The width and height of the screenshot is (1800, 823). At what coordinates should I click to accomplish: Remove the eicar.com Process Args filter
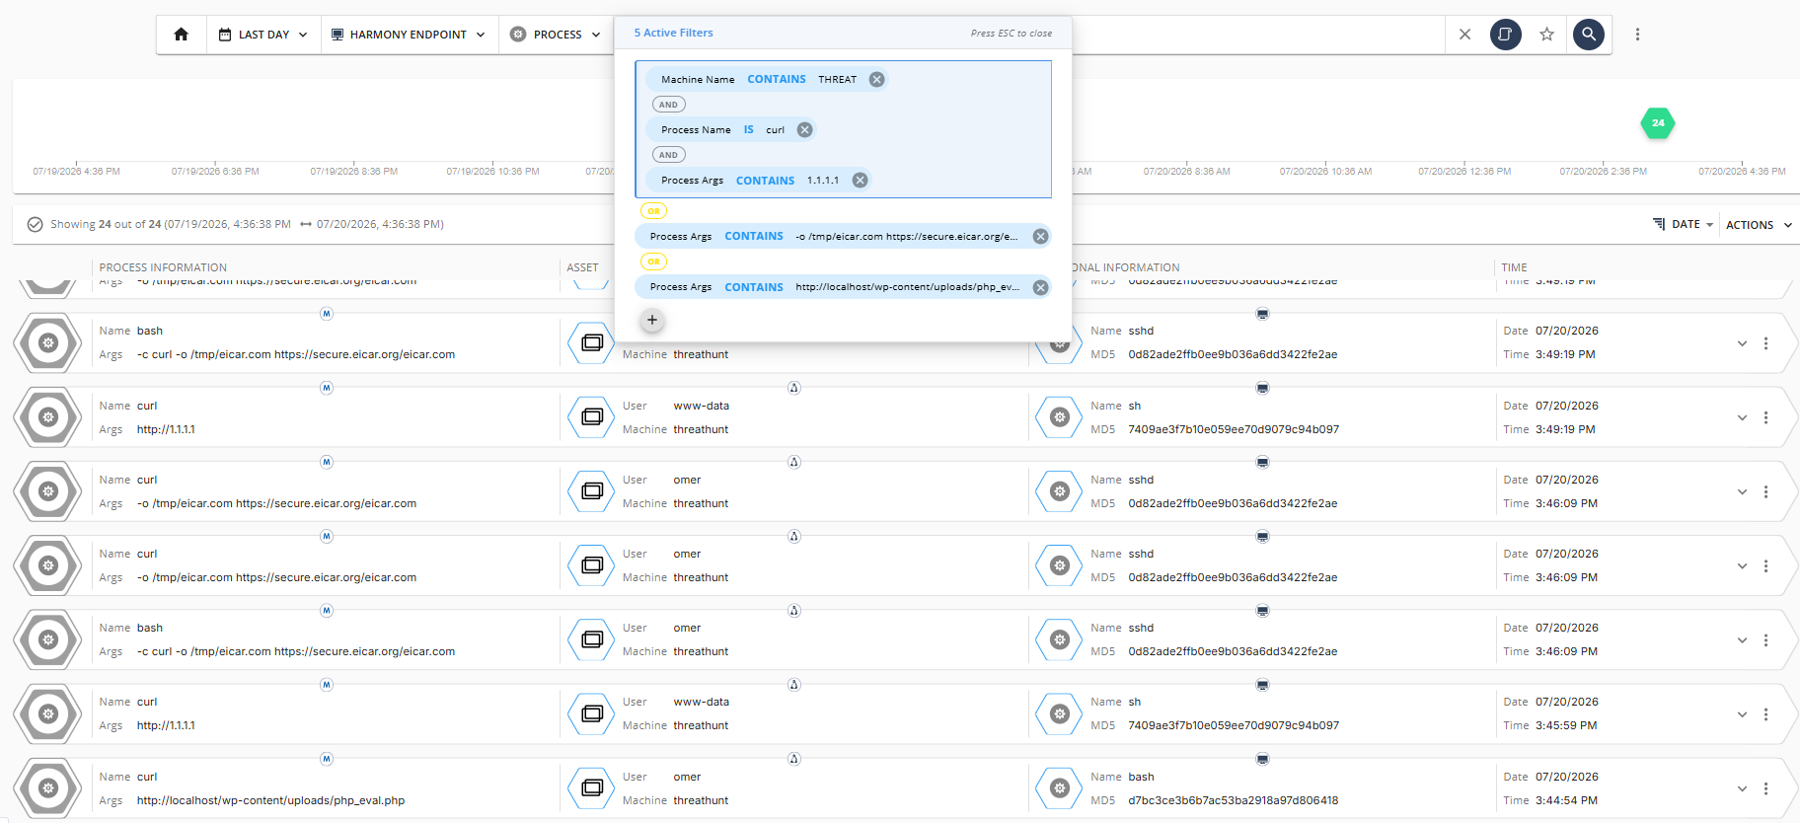pyautogui.click(x=1040, y=236)
